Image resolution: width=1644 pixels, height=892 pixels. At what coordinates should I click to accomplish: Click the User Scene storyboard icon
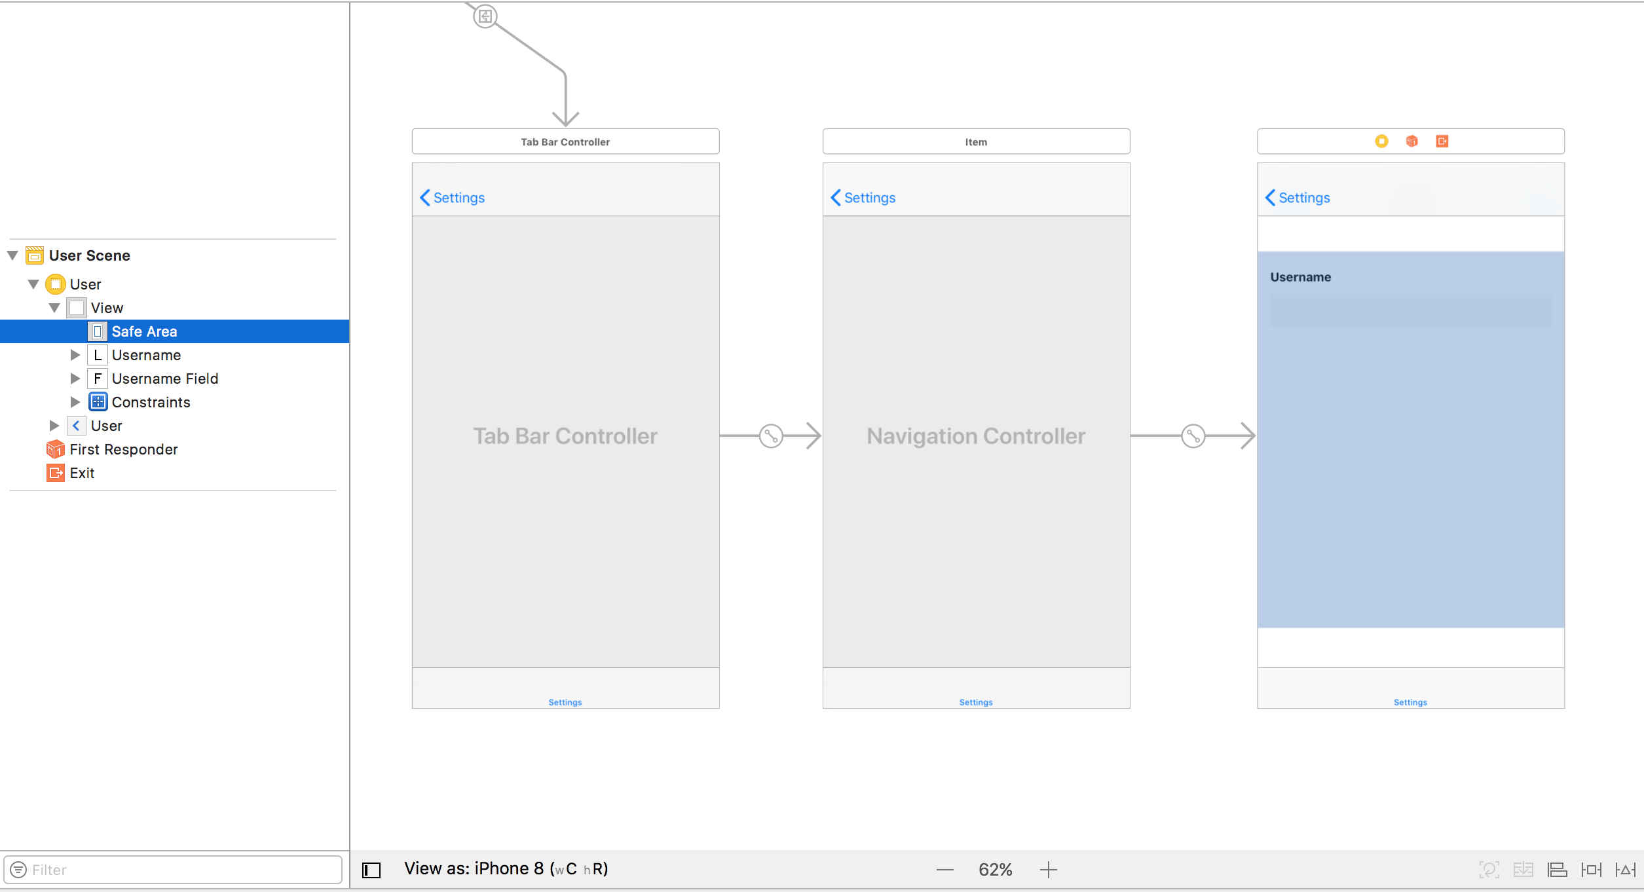coord(35,255)
